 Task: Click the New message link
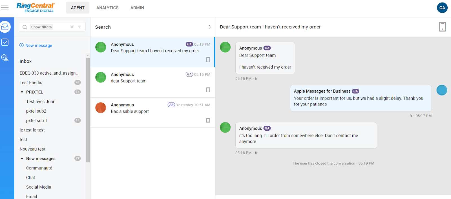[39, 45]
